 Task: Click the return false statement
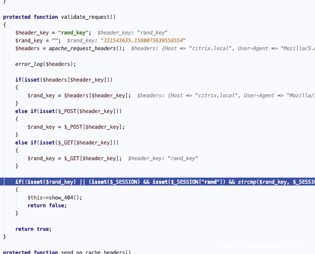(x=47, y=205)
